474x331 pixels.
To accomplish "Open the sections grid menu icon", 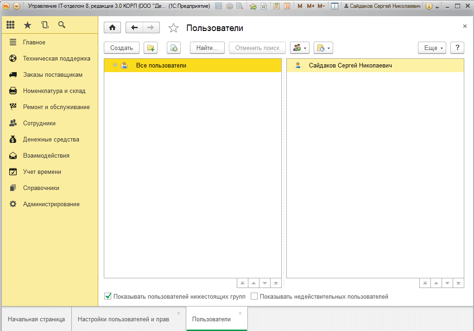I will 11,25.
